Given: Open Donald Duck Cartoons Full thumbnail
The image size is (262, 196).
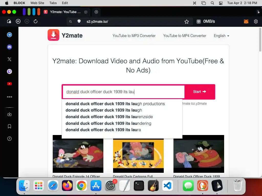Looking at the screenshot, I should (138, 155).
